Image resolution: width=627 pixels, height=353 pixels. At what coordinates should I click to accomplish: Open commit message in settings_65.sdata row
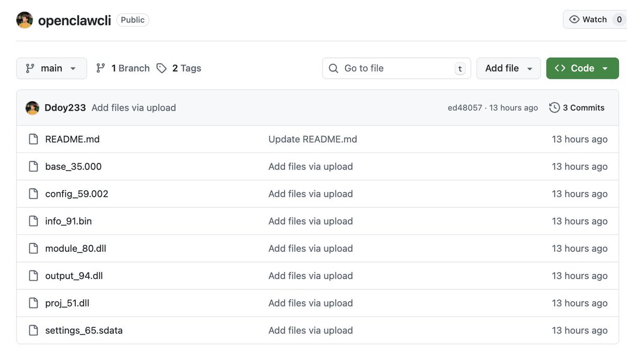tap(311, 331)
